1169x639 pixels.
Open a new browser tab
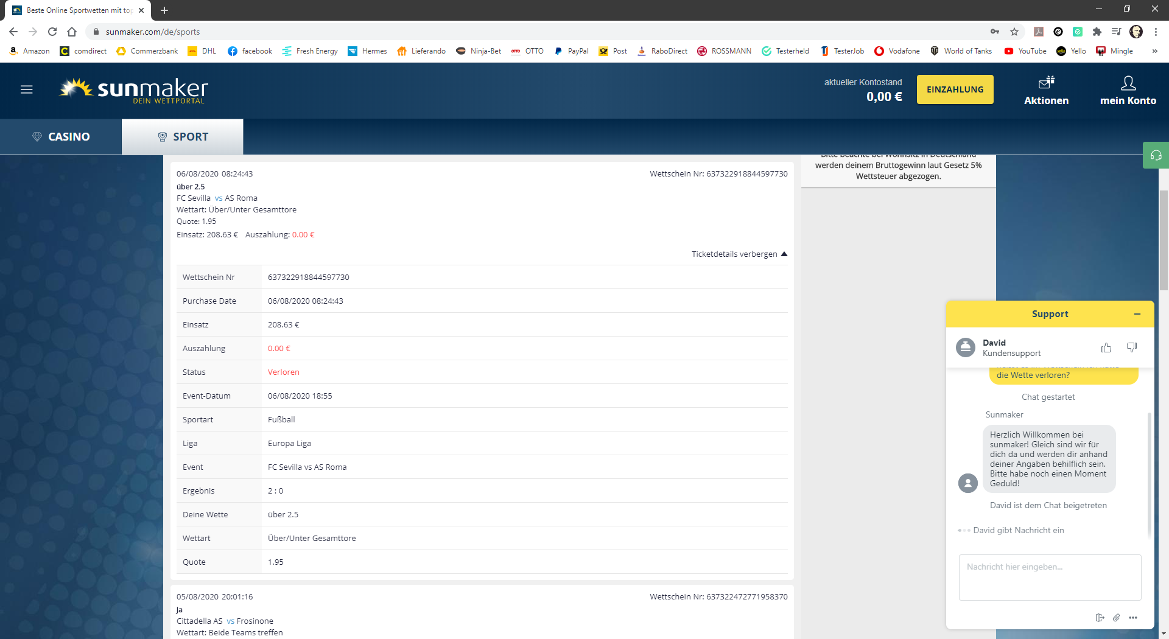[164, 10]
